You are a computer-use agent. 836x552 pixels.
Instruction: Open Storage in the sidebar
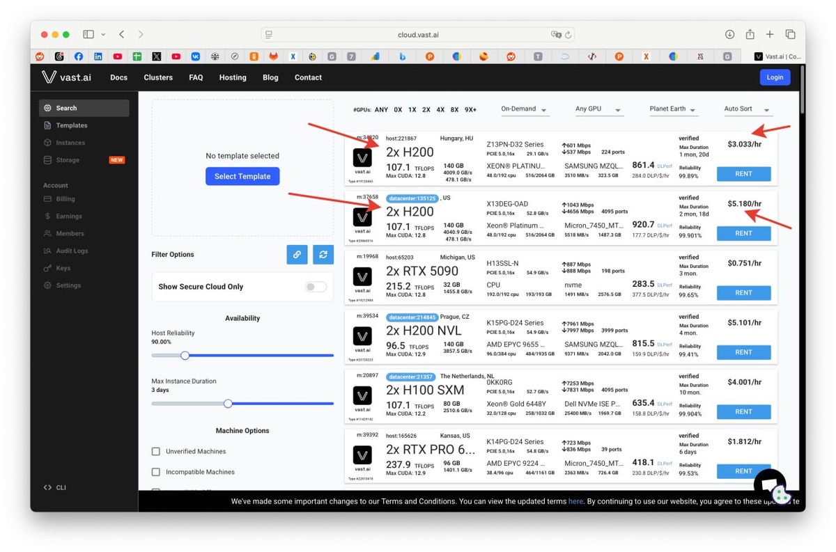click(x=68, y=160)
